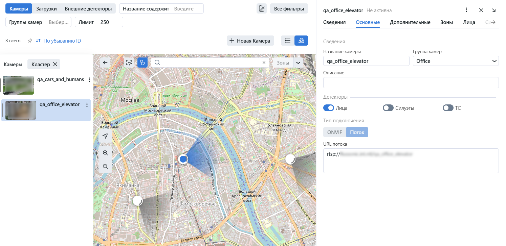The image size is (506, 246).
Task: Switch to map view icon
Action: click(x=301, y=41)
